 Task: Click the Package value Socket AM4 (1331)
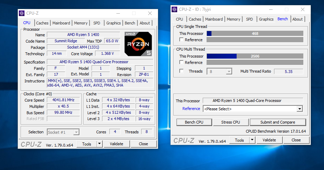pyautogui.click(x=83, y=47)
